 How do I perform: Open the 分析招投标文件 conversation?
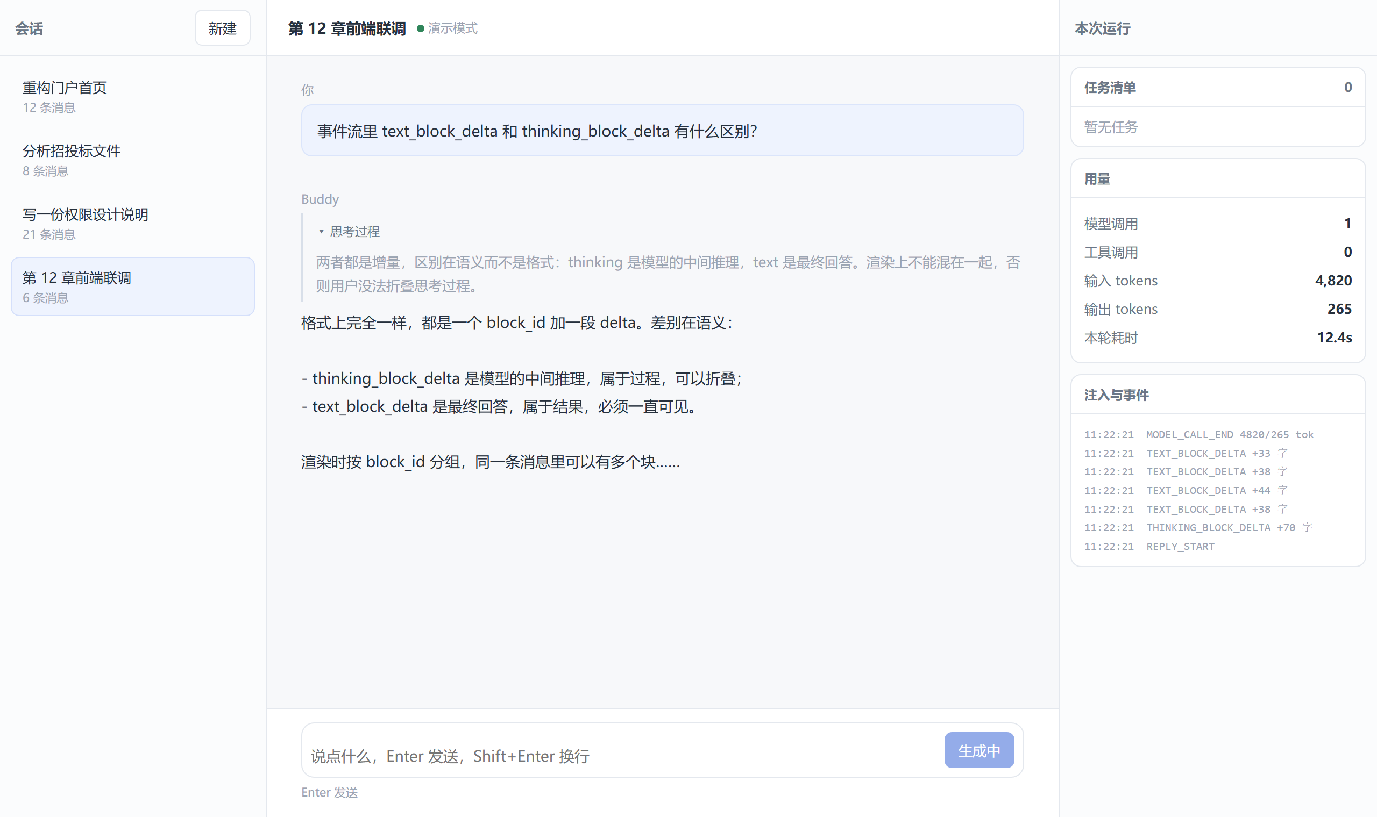tap(132, 160)
